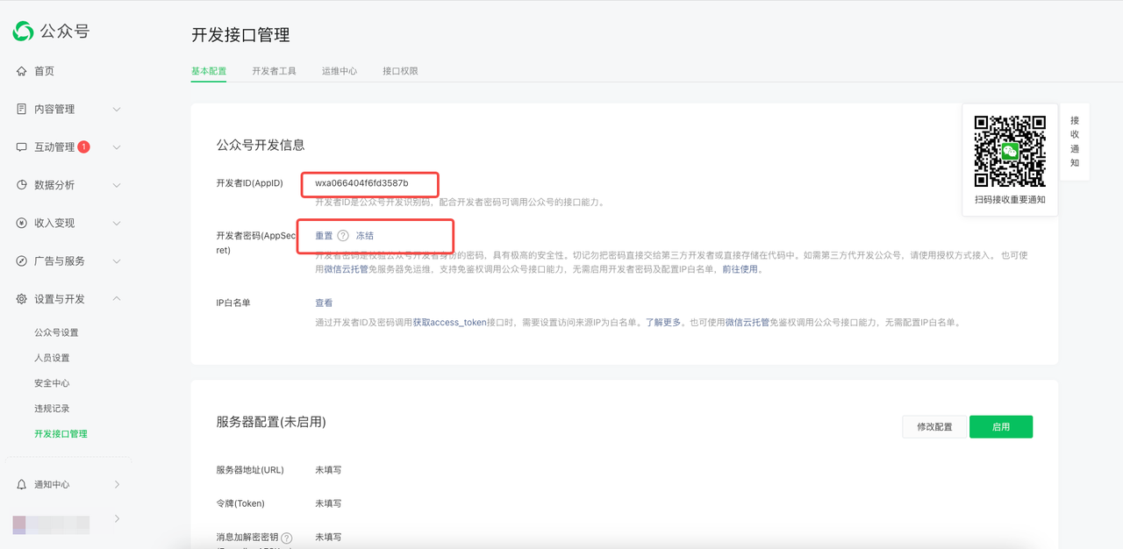Open 安全中心 in the sidebar
The height and width of the screenshot is (549, 1123).
(52, 383)
